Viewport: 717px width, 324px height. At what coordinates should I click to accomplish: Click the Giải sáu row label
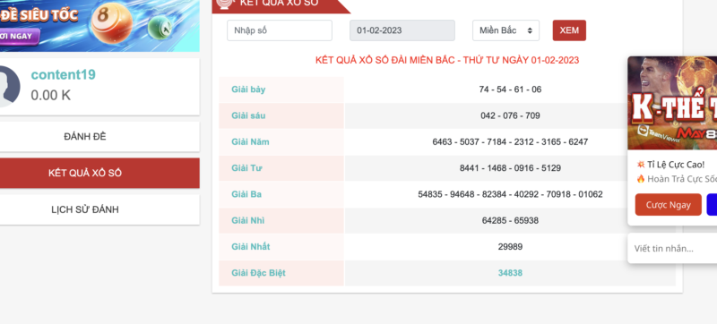pyautogui.click(x=248, y=116)
